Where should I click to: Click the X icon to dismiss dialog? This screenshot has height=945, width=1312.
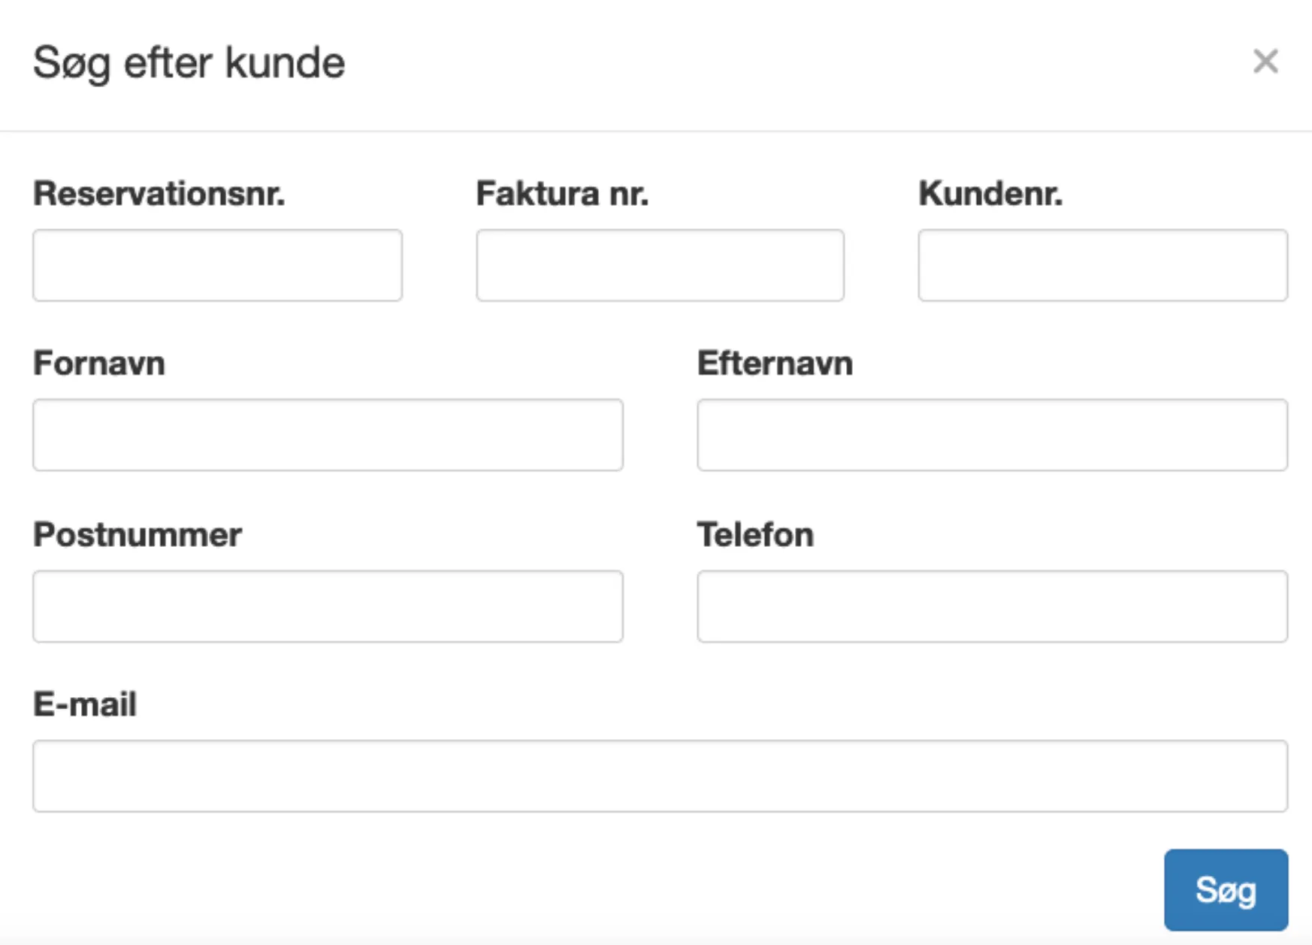[1266, 62]
